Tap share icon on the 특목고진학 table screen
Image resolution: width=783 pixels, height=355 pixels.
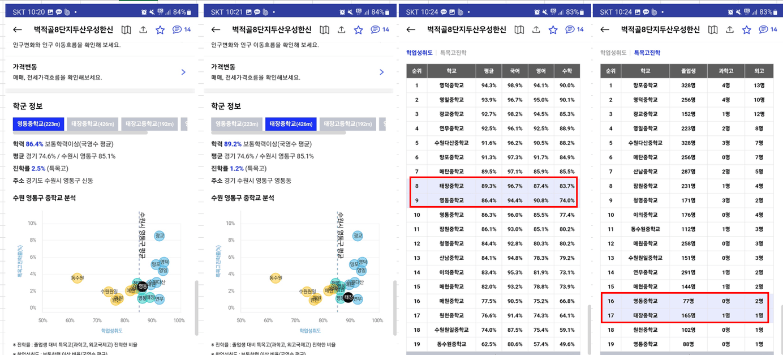coord(730,30)
